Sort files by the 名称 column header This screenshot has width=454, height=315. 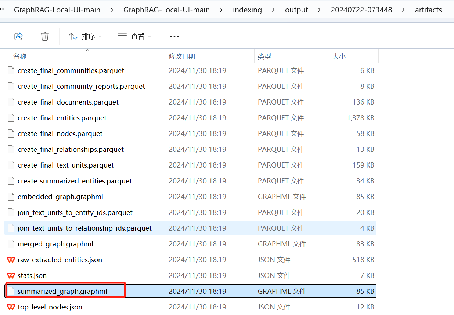point(20,56)
